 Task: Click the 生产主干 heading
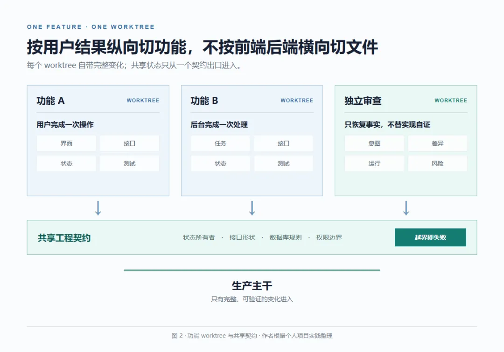coord(252,285)
